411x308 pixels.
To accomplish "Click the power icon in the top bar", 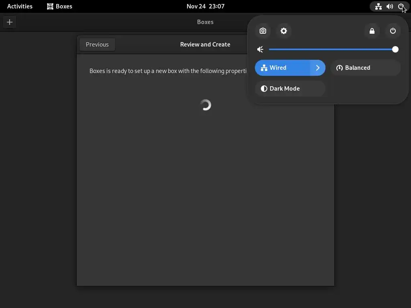I will [x=401, y=6].
